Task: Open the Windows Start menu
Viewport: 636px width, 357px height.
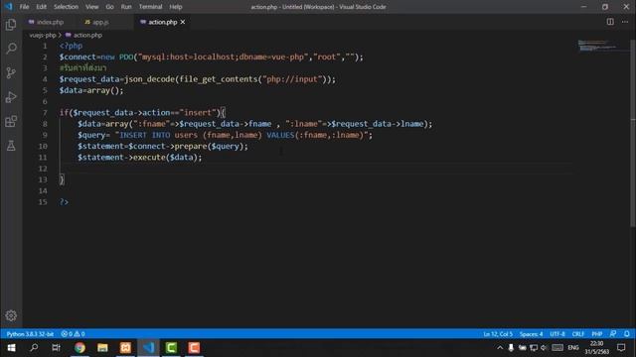Action: tap(11, 348)
